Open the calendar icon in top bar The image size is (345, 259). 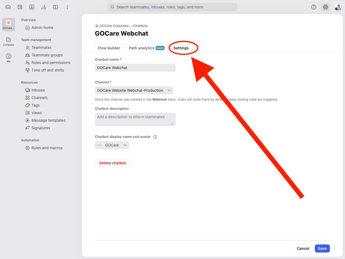[x=20, y=7]
